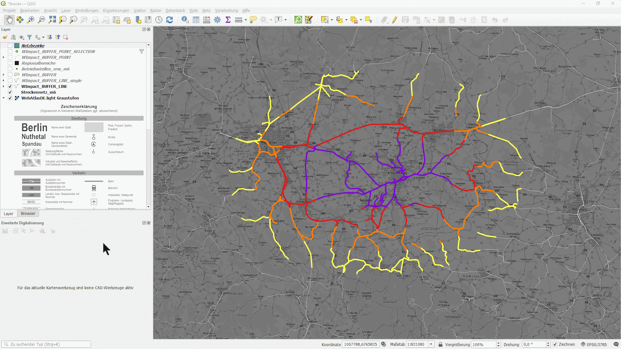The height and width of the screenshot is (349, 621).
Task: Click the green locator search icon
Action: 298,19
